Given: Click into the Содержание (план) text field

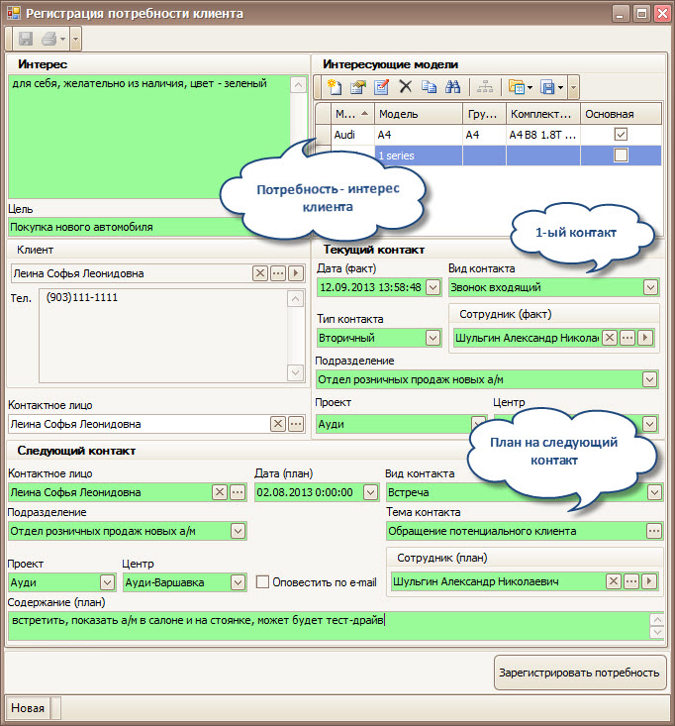Looking at the screenshot, I should [327, 623].
